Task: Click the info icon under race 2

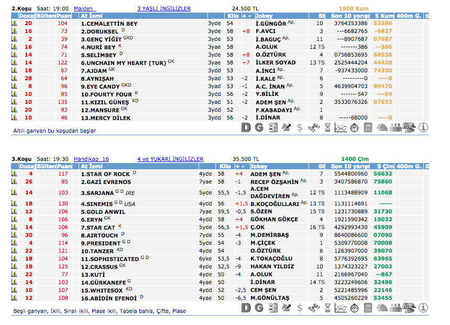Action: [423, 127]
